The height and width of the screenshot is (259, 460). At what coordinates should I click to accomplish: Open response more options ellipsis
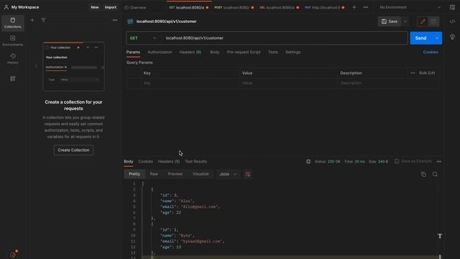pos(439,161)
